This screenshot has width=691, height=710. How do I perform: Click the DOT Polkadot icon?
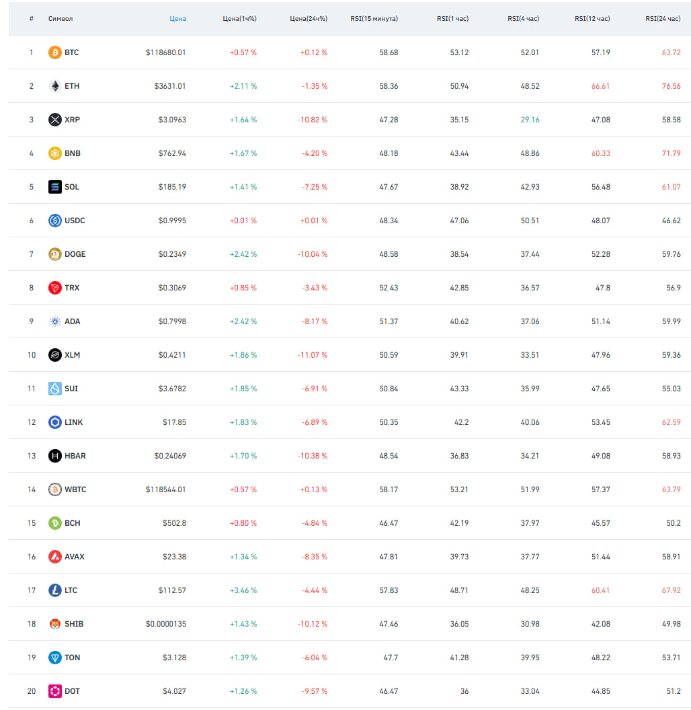[x=55, y=691]
